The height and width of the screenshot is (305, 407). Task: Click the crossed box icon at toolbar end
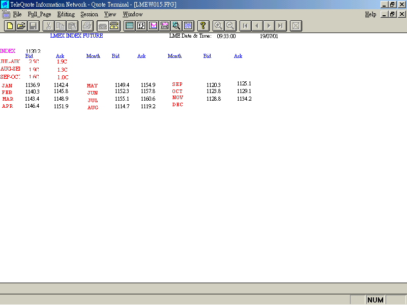(x=296, y=26)
